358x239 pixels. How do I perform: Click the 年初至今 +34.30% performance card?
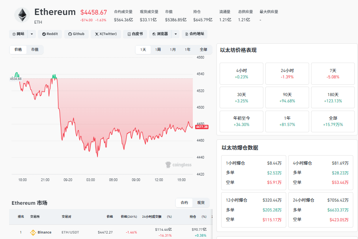242,122
